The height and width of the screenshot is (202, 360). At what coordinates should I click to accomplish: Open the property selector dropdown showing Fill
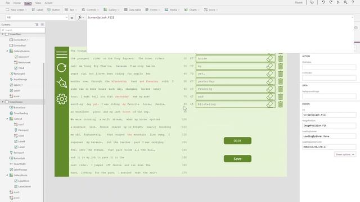37,17
